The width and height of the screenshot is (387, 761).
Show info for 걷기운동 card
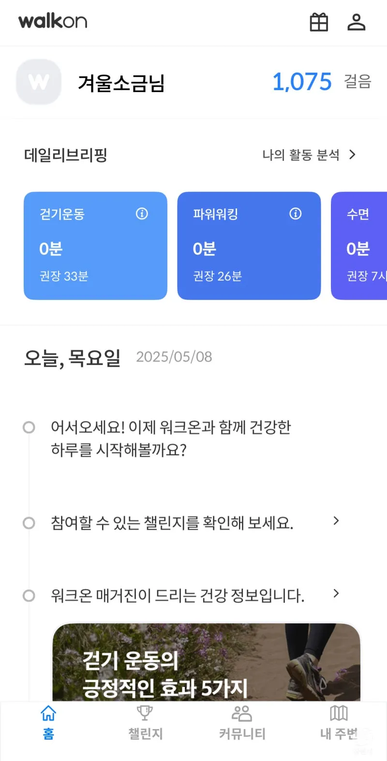click(x=142, y=214)
